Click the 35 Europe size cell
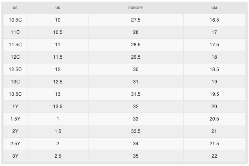This screenshot has width=249, height=166. 135,156
